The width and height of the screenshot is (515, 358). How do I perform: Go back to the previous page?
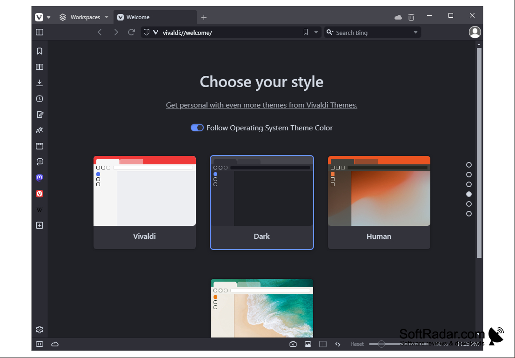100,32
